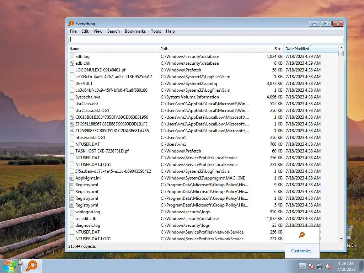This screenshot has width=364, height=273.
Task: Open the File menu
Action: tap(73, 31)
